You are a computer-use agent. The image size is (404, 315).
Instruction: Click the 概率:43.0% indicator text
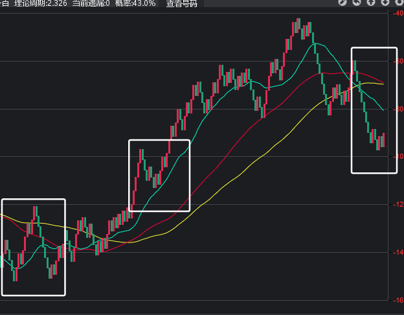(x=135, y=4)
